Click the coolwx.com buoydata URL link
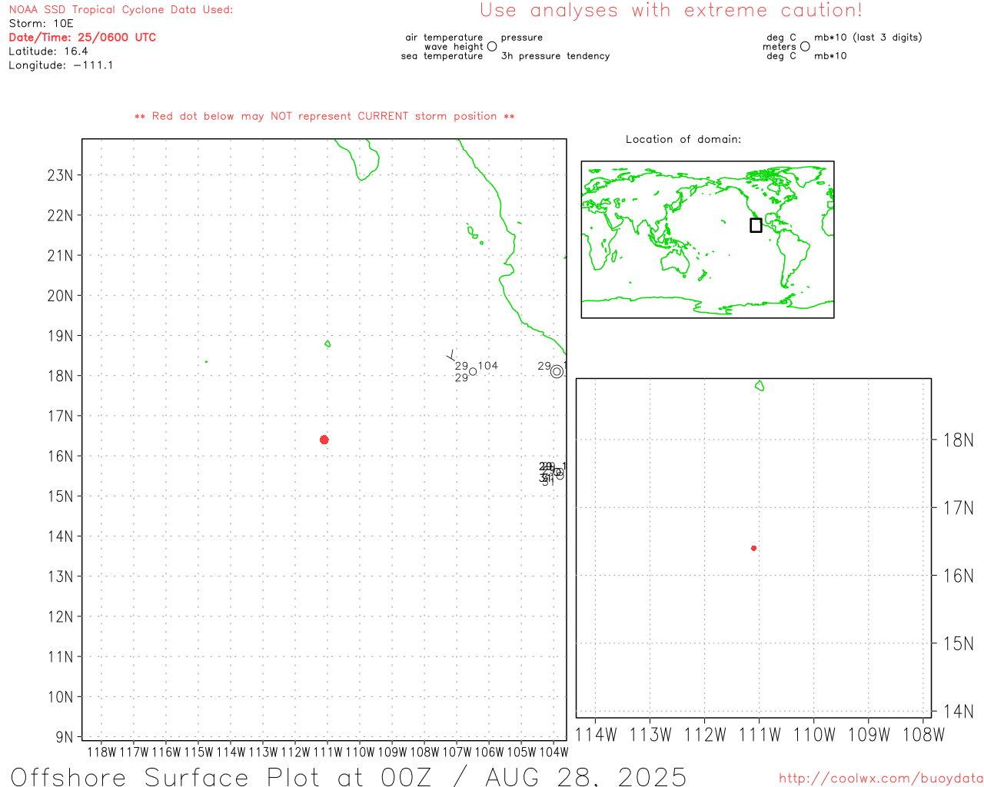 (x=881, y=779)
